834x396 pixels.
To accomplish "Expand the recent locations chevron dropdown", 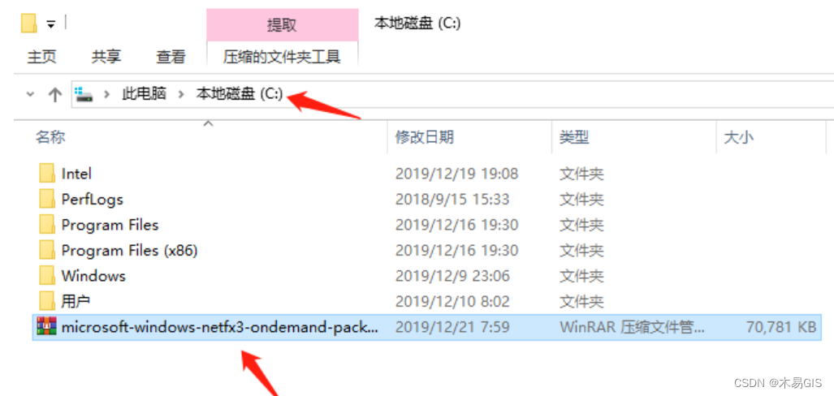I will (30, 95).
